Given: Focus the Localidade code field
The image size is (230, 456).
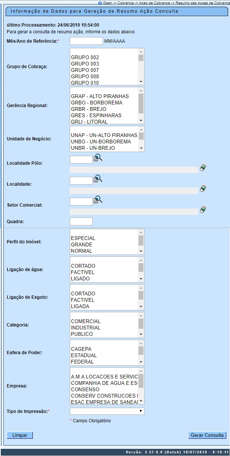Looking at the screenshot, I should 81,180.
